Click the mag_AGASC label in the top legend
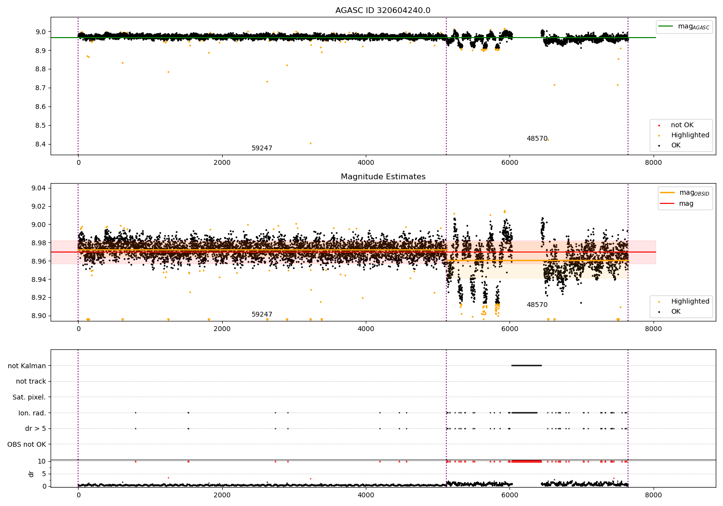 point(694,27)
